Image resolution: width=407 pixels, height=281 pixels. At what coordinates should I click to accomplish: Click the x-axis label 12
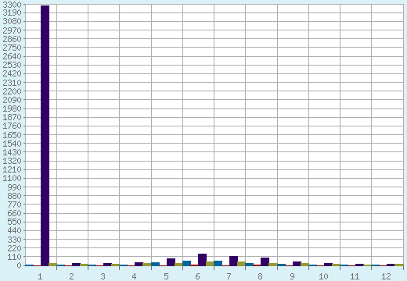pyautogui.click(x=386, y=276)
